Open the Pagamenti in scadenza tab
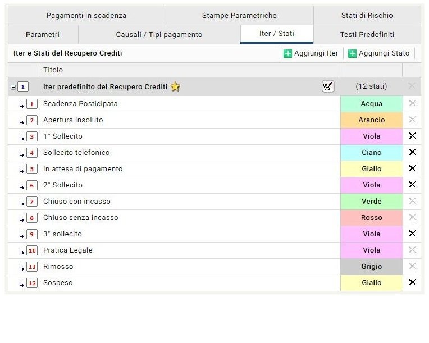 (x=86, y=16)
